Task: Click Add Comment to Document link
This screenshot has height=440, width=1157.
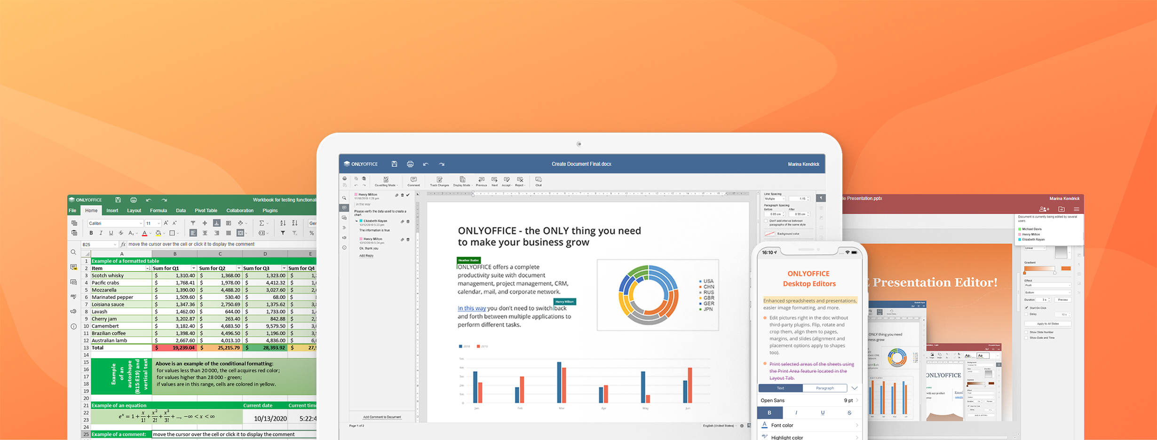Action: coord(382,417)
